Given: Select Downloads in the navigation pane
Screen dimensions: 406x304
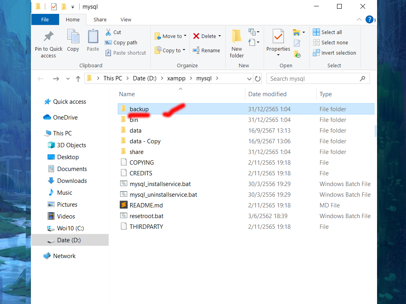Looking at the screenshot, I should click(x=72, y=180).
